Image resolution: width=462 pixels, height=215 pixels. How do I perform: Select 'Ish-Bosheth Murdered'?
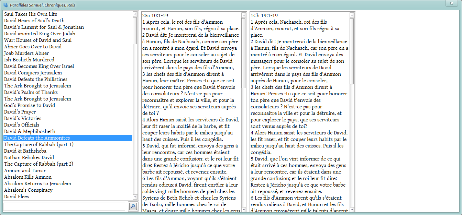tap(68, 60)
